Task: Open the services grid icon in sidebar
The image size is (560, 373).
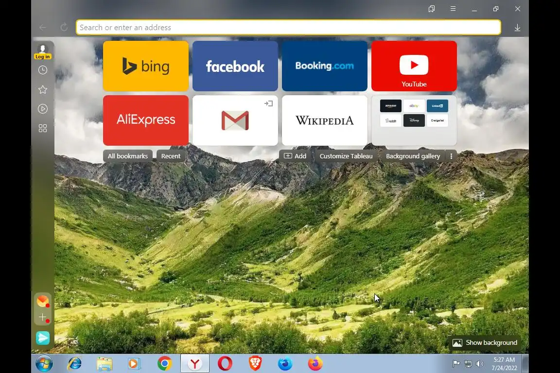Action: (x=42, y=128)
